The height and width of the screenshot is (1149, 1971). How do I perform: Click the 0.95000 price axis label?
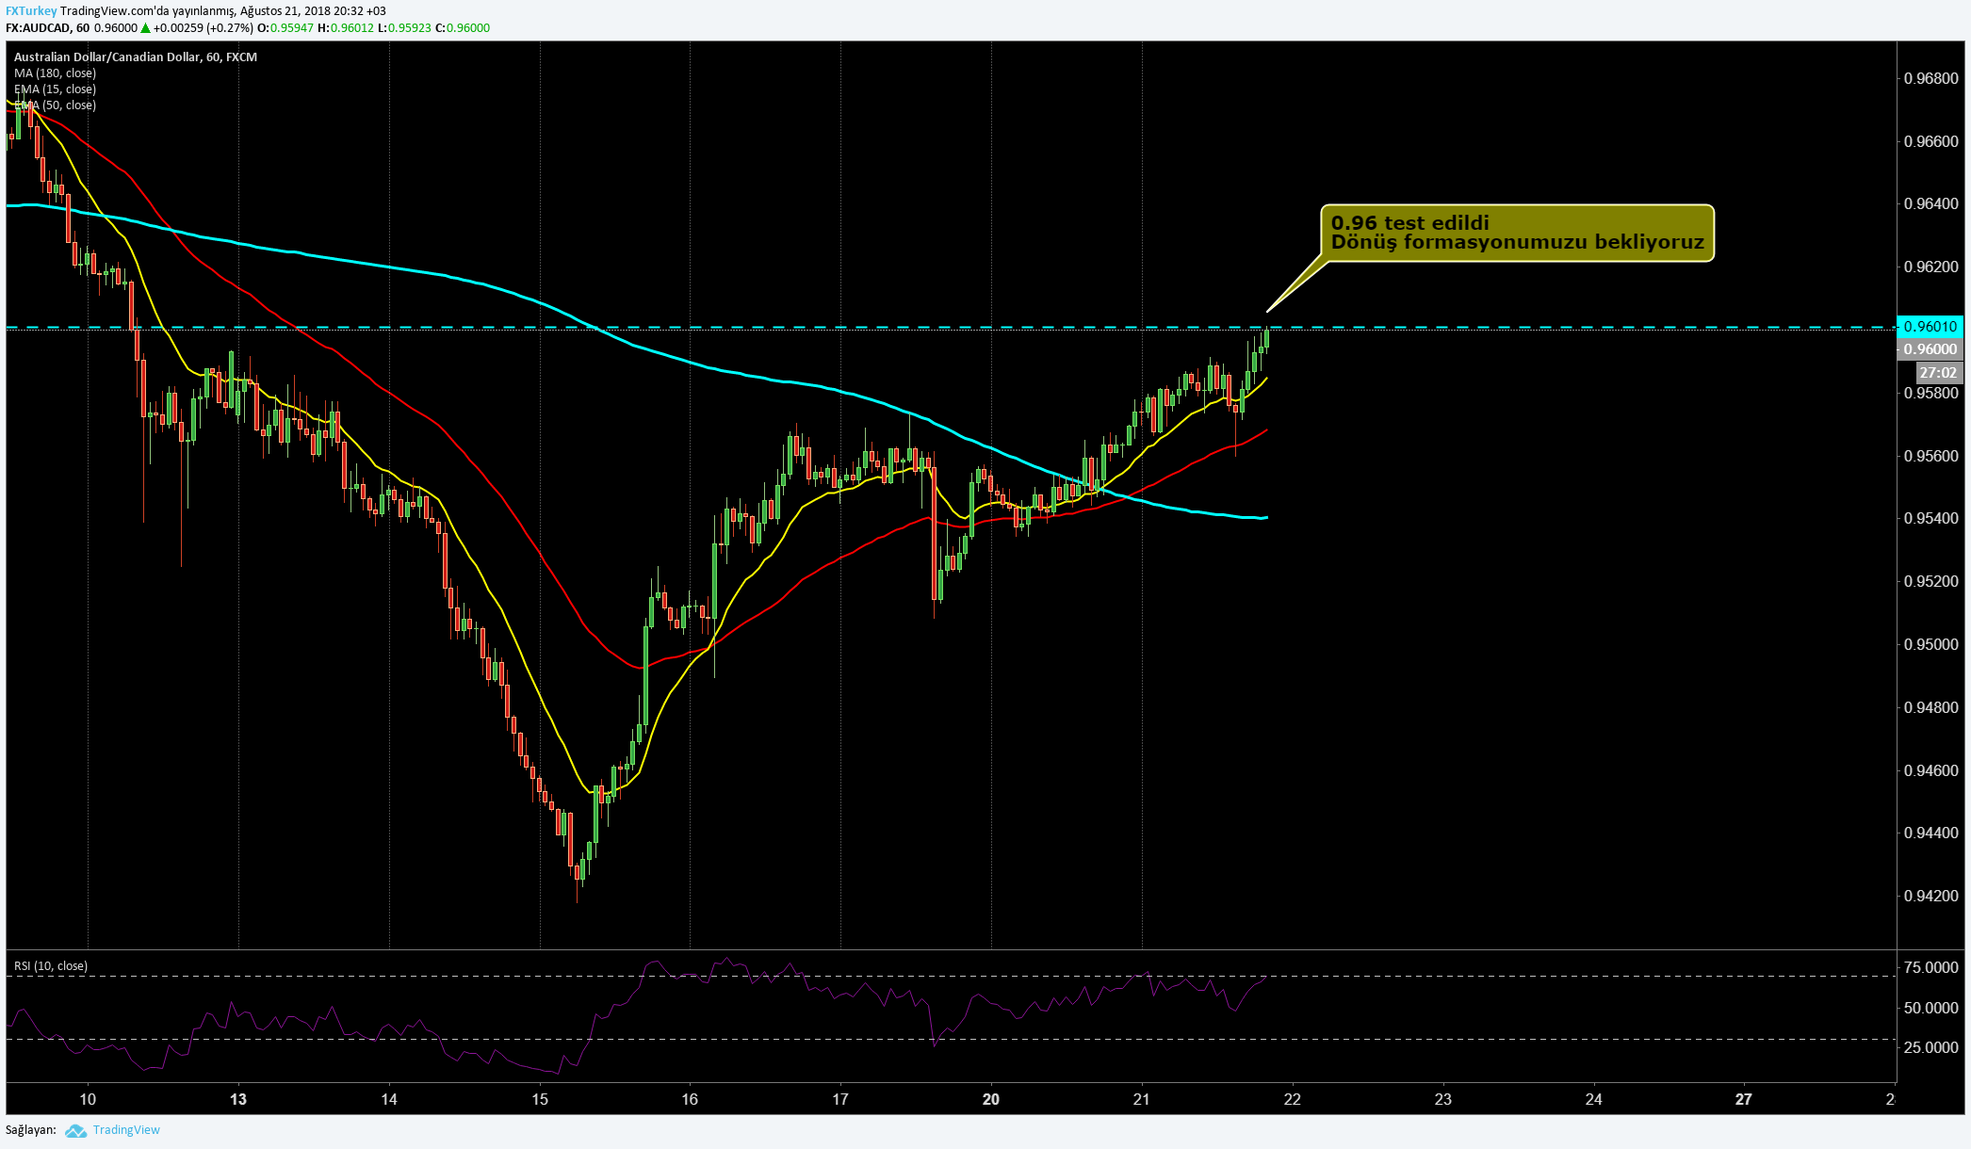click(x=1930, y=644)
